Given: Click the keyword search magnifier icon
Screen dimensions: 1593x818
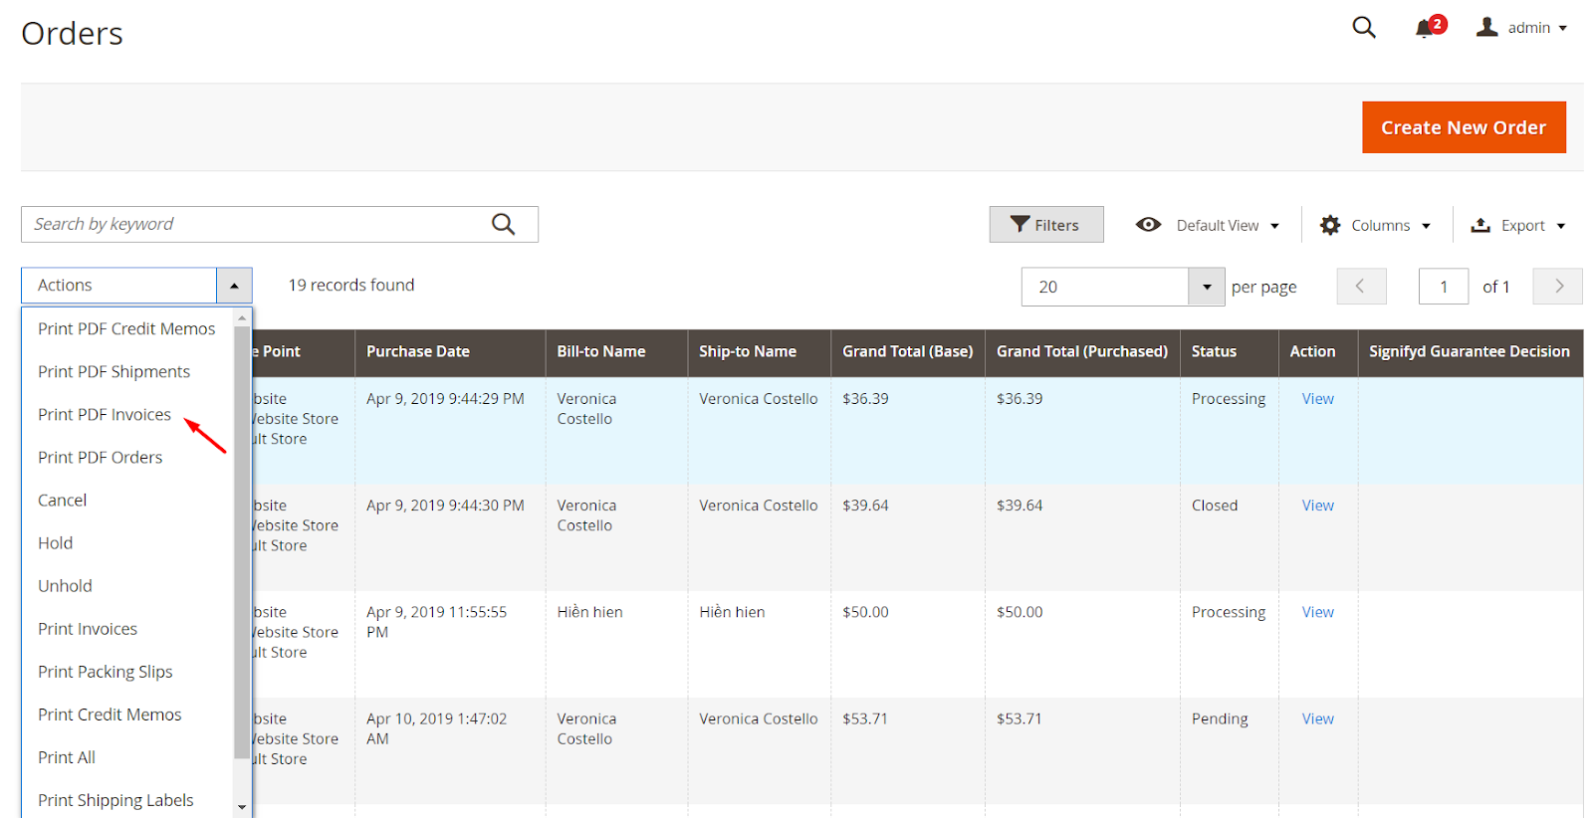Looking at the screenshot, I should pos(503,225).
